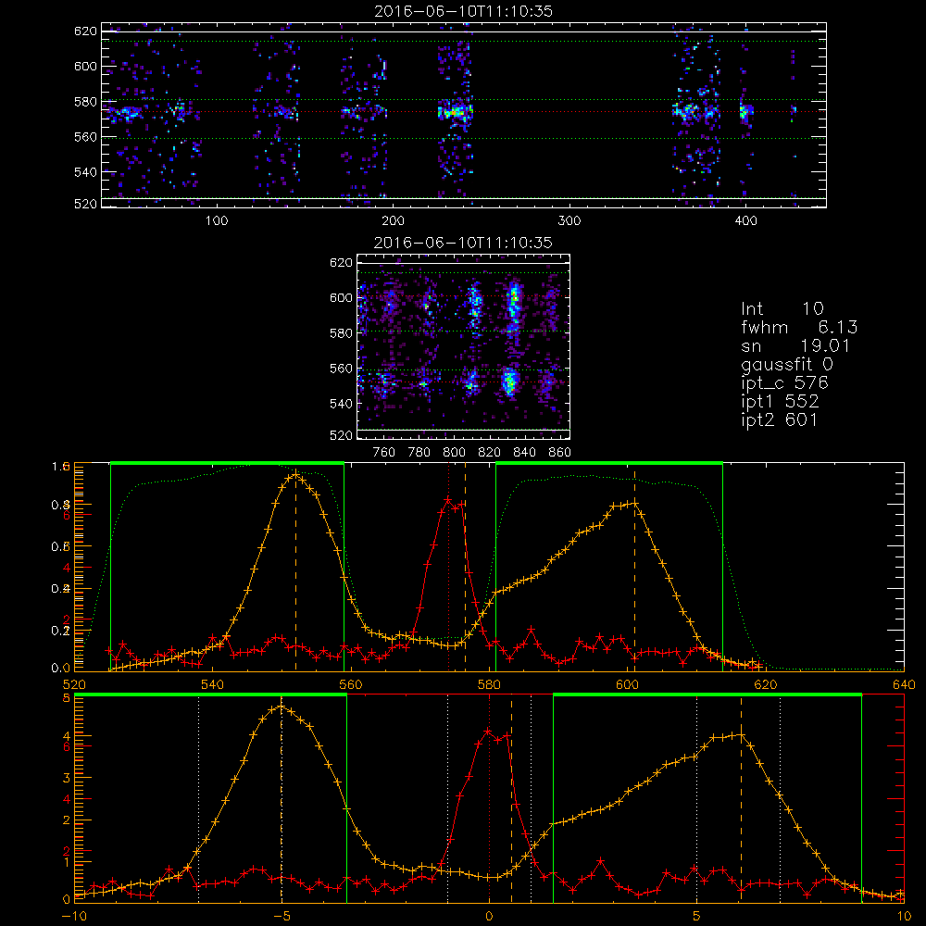Click x-axis label '560' in third plot
926x926 pixels.
tap(351, 684)
